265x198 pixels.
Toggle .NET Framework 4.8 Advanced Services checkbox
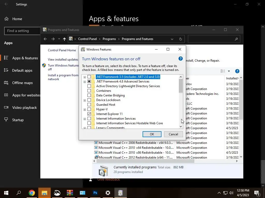[x=89, y=81]
